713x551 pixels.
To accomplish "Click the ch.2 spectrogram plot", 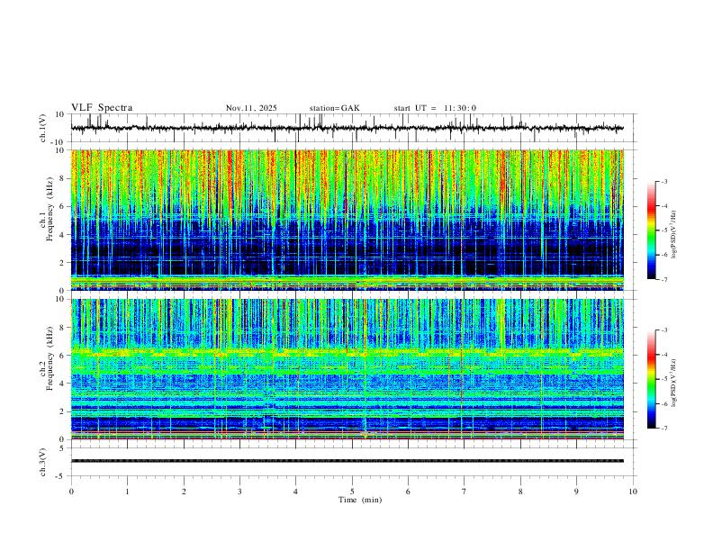I will tap(347, 369).
